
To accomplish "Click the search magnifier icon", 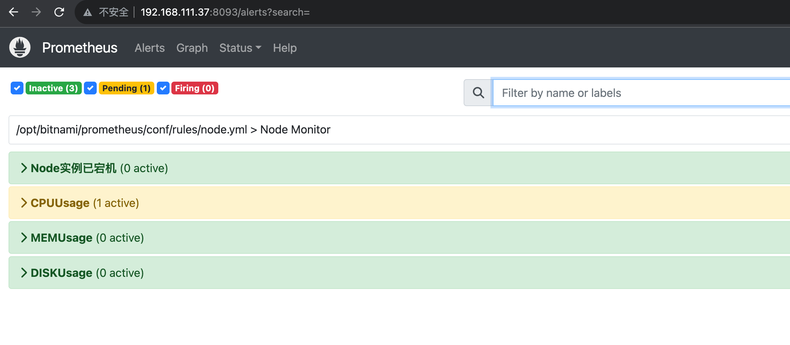I will (478, 93).
